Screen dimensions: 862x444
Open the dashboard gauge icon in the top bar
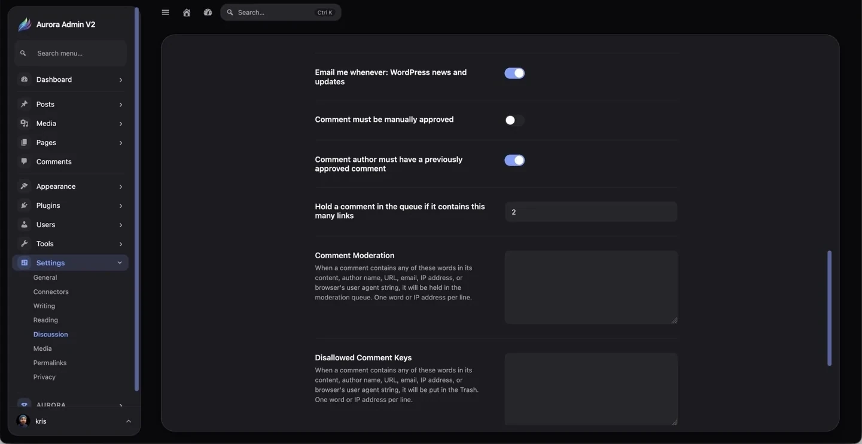(x=208, y=13)
